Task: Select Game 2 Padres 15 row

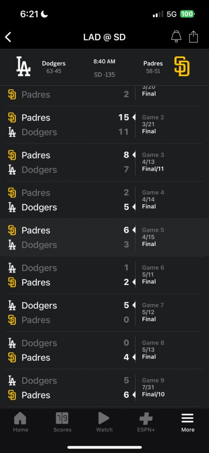Action: (104, 125)
